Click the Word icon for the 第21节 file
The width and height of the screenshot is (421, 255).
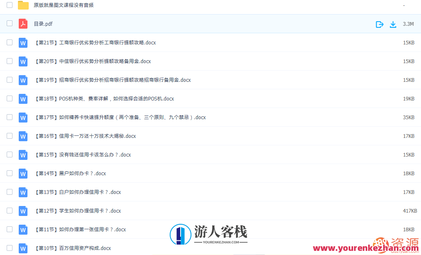click(23, 42)
